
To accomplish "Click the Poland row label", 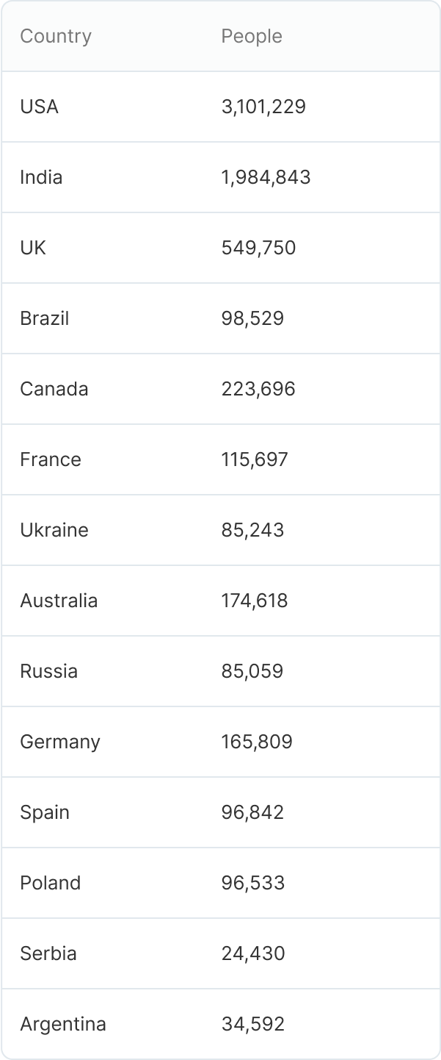I will (x=51, y=883).
